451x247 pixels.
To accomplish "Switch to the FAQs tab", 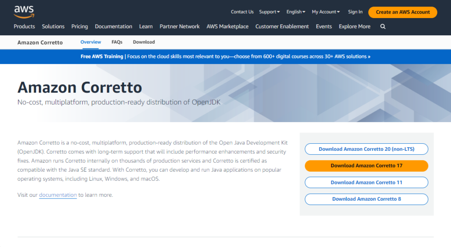I will pos(117,42).
